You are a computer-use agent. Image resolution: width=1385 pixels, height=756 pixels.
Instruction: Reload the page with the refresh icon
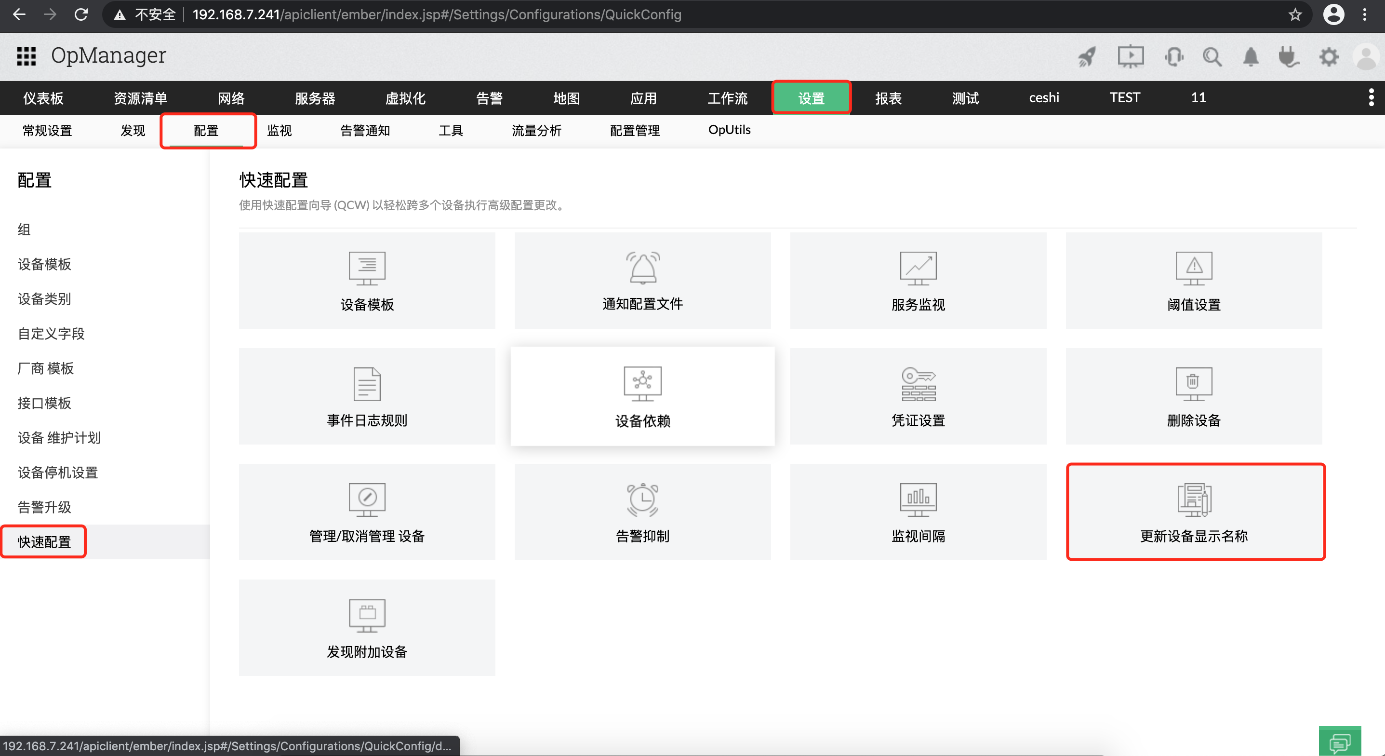click(x=81, y=14)
